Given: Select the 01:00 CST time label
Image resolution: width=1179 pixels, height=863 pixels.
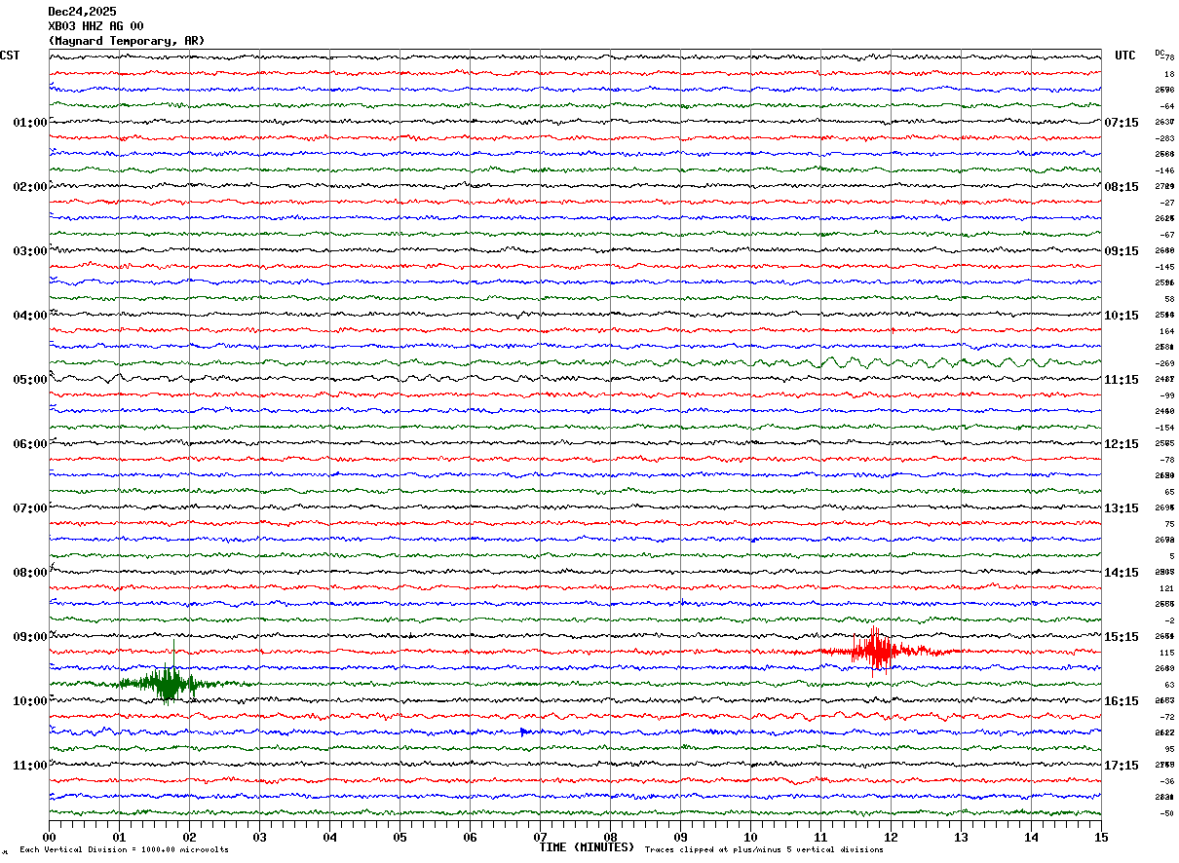Looking at the screenshot, I should (29, 123).
